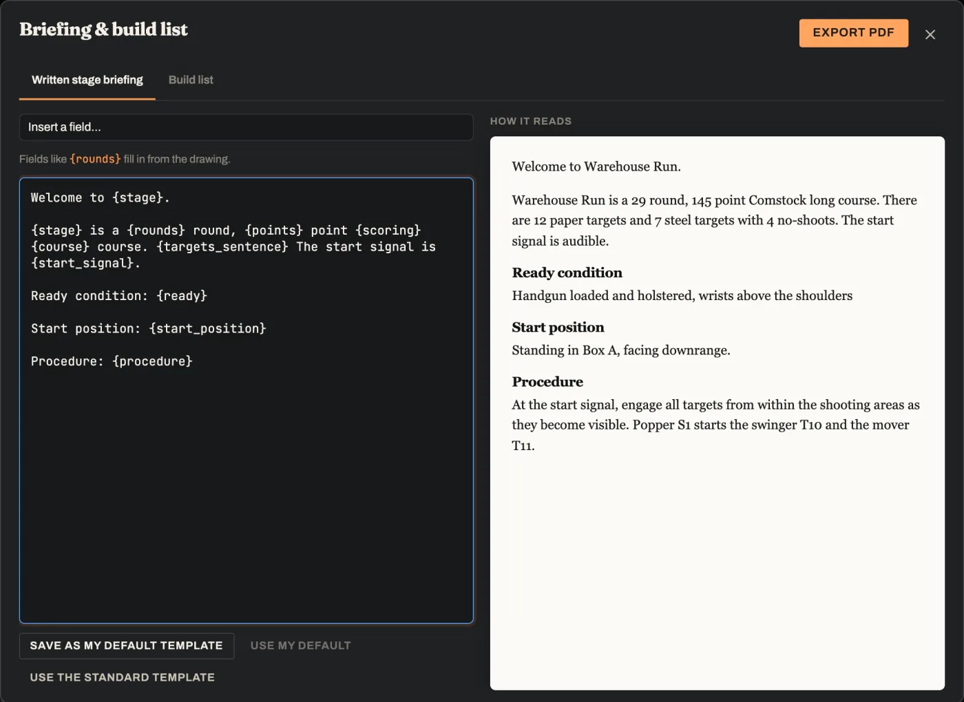This screenshot has height=702, width=964.
Task: Click the Export PDF button
Action: coord(854,33)
